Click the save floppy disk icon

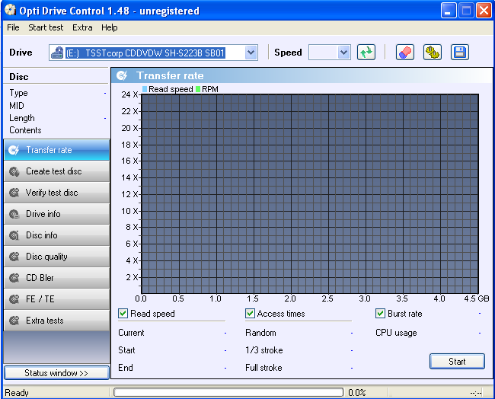(459, 53)
